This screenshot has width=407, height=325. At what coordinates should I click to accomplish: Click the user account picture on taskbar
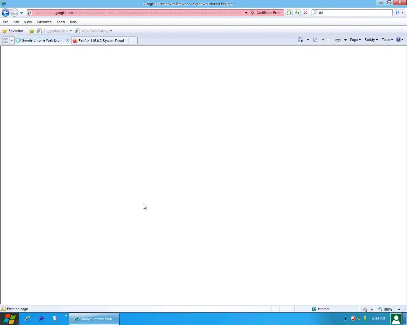coord(396,319)
